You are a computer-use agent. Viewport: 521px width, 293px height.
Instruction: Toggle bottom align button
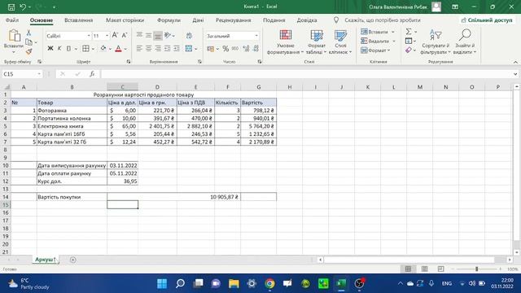(x=158, y=35)
